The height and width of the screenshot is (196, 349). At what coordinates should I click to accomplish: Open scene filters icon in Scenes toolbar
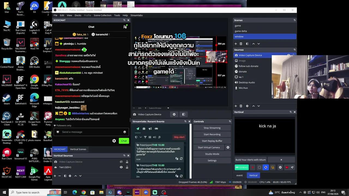247,44
